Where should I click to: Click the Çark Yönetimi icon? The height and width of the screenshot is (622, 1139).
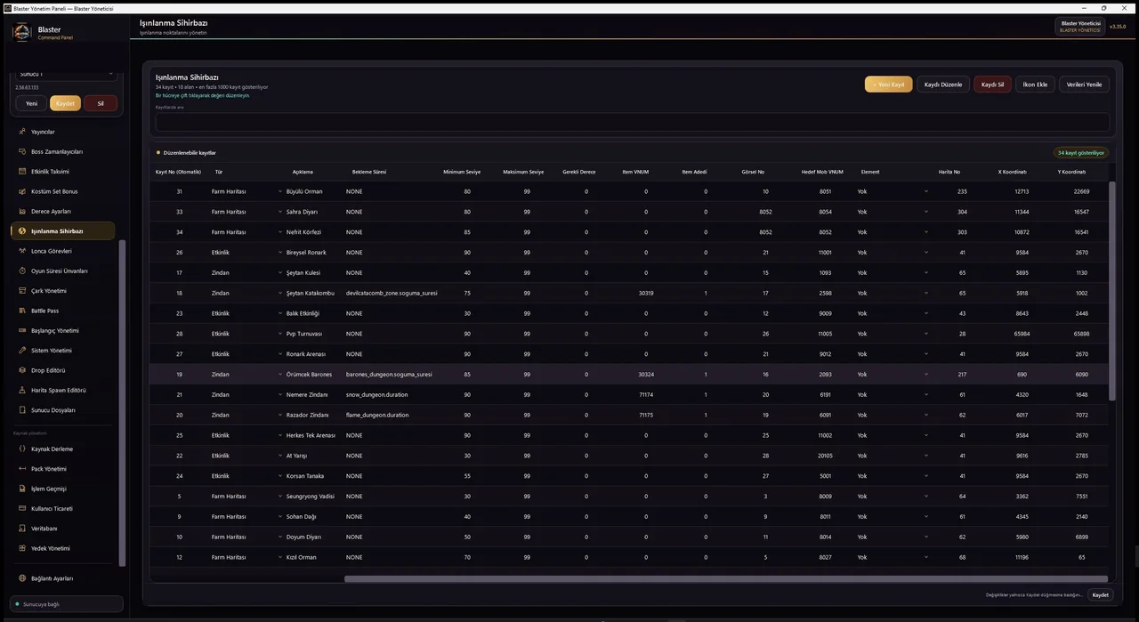[x=21, y=291]
